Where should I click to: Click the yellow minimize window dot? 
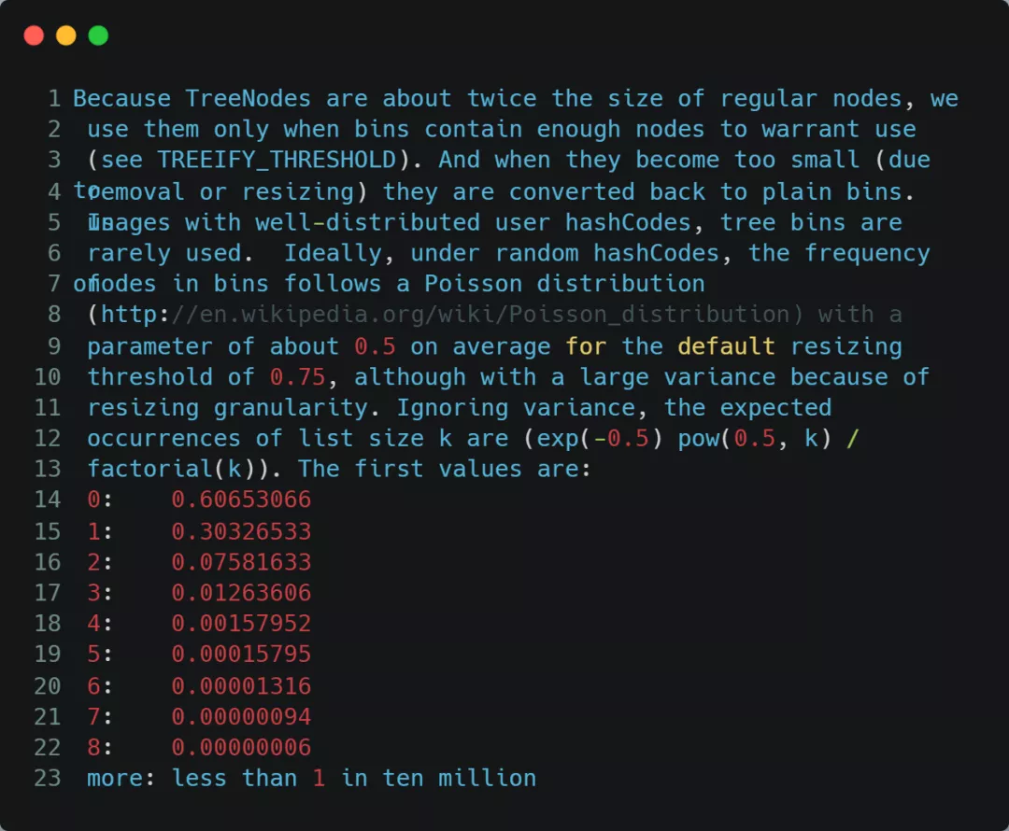pos(66,35)
